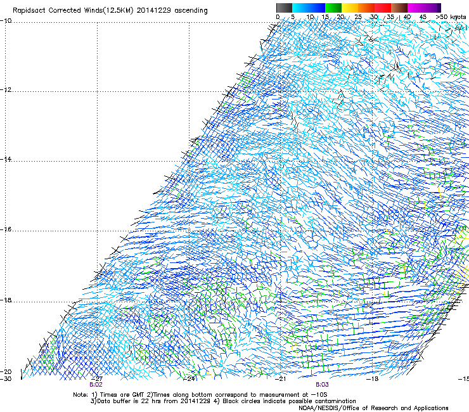Click the "-21" longitude axis label
The width and height of the screenshot is (469, 412).
(280, 379)
